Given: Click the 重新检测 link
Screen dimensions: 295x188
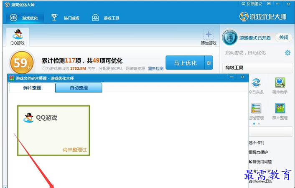Looking at the screenshot, I should 155,68.
